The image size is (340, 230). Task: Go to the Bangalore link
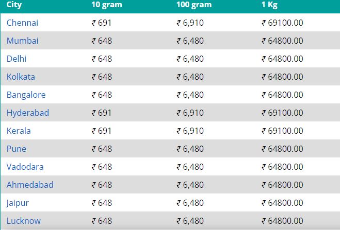coord(26,95)
